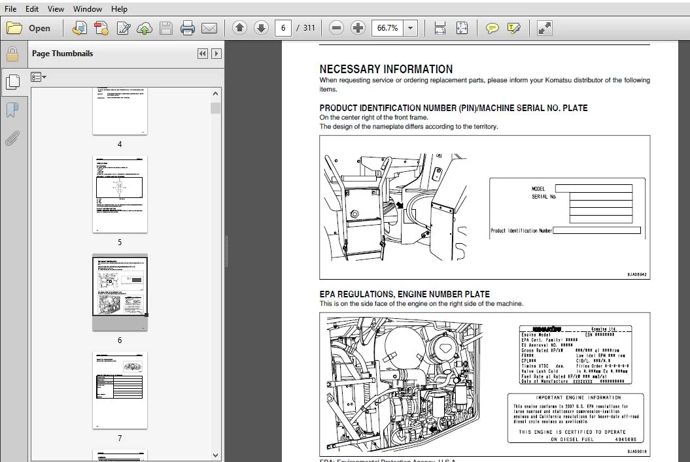Image resolution: width=690 pixels, height=462 pixels.
Task: Click the security padlock icon
Action: point(12,54)
